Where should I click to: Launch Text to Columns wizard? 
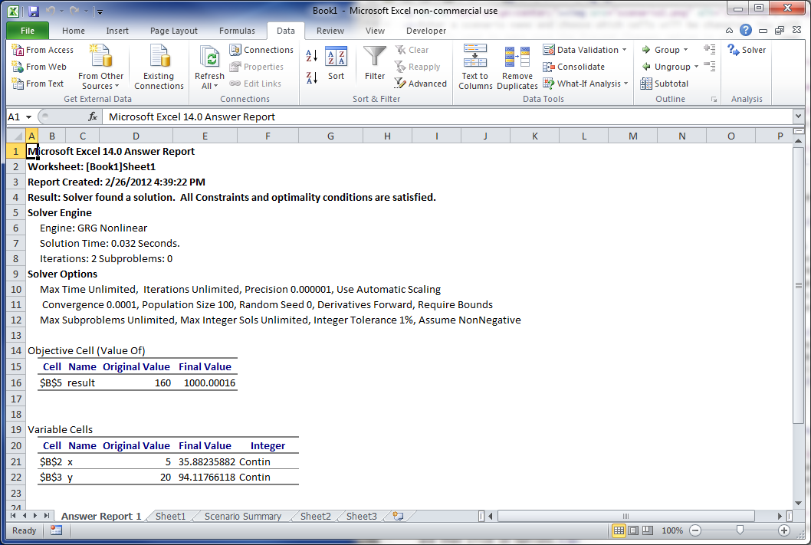[x=475, y=67]
